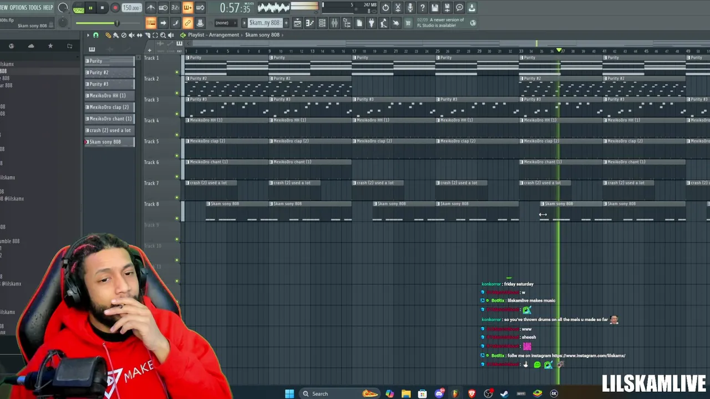
Task: Click the newer version available notification
Action: 440,23
